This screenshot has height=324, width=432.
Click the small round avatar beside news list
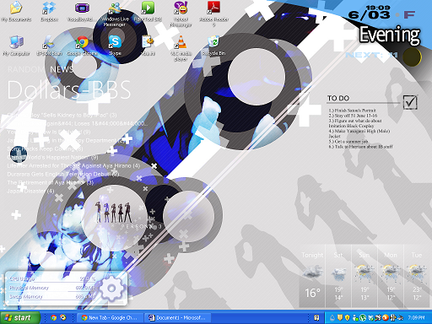19,154
